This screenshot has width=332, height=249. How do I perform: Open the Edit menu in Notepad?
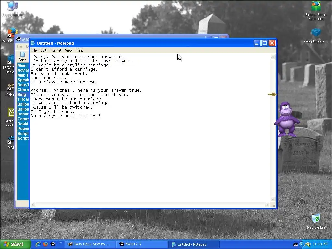coord(43,50)
